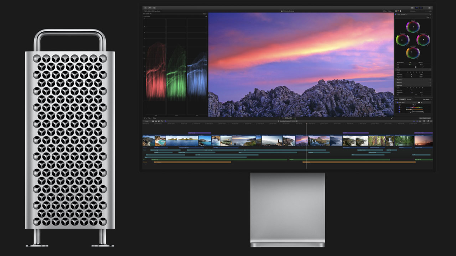
Task: Click the scope settings icon under View
Action: [206, 16]
